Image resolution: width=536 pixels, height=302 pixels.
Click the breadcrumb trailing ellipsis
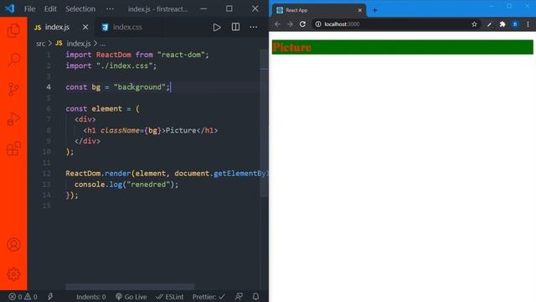pos(102,44)
